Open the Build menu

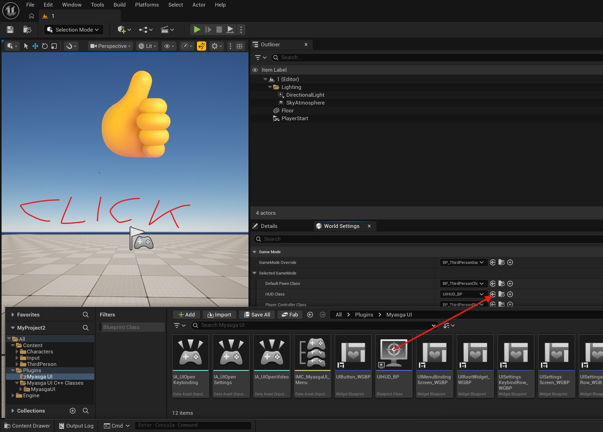pos(119,5)
